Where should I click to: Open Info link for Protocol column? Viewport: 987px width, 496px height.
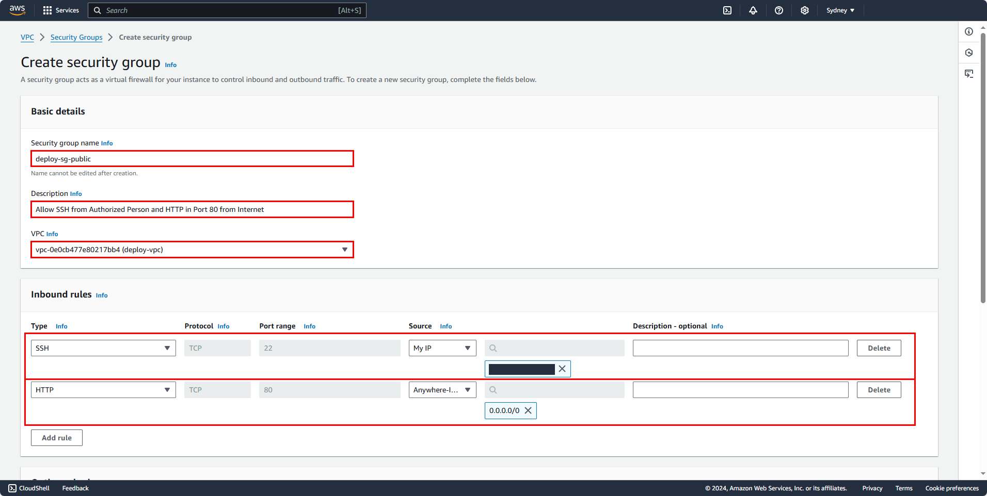[224, 326]
